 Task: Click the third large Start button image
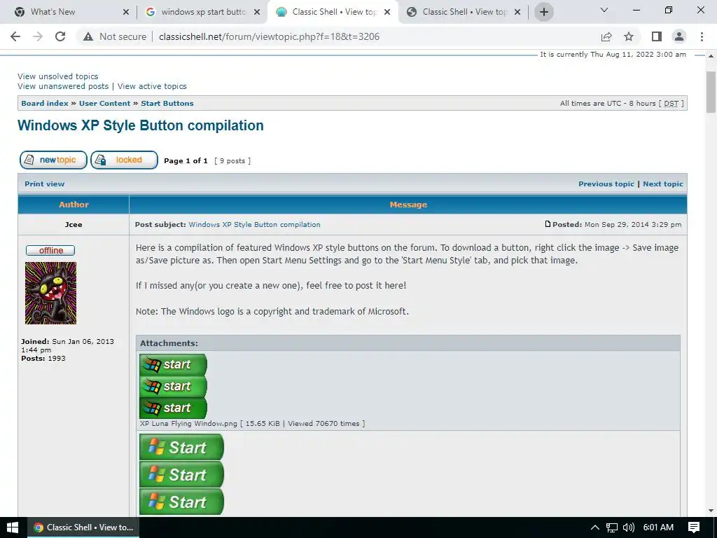pyautogui.click(x=181, y=502)
